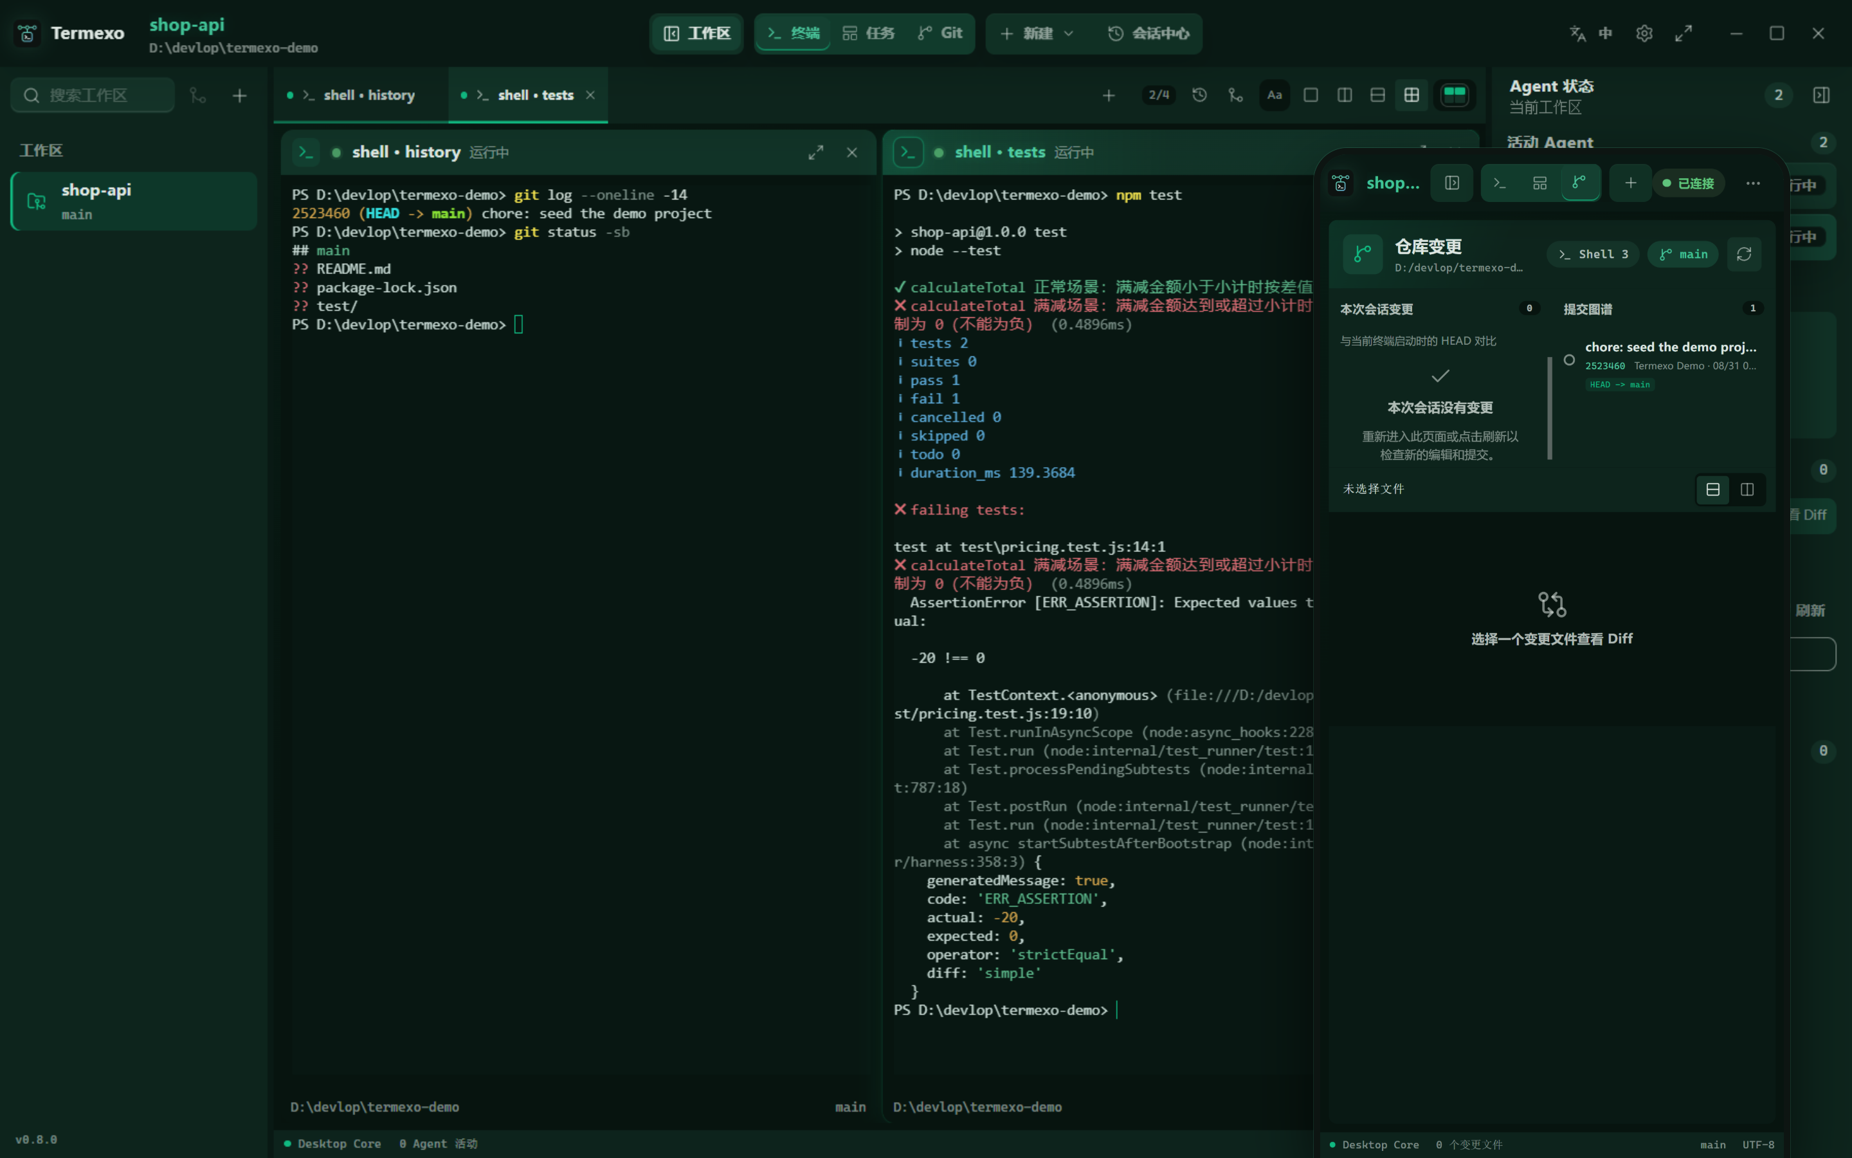This screenshot has height=1158, width=1852.
Task: Focus the 搜索工作区 search field
Action: pyautogui.click(x=93, y=95)
